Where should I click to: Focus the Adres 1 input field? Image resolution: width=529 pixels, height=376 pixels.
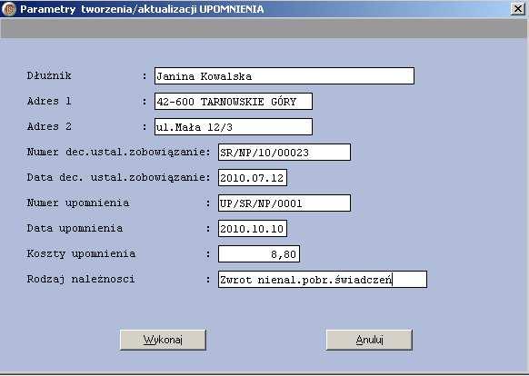pos(233,101)
